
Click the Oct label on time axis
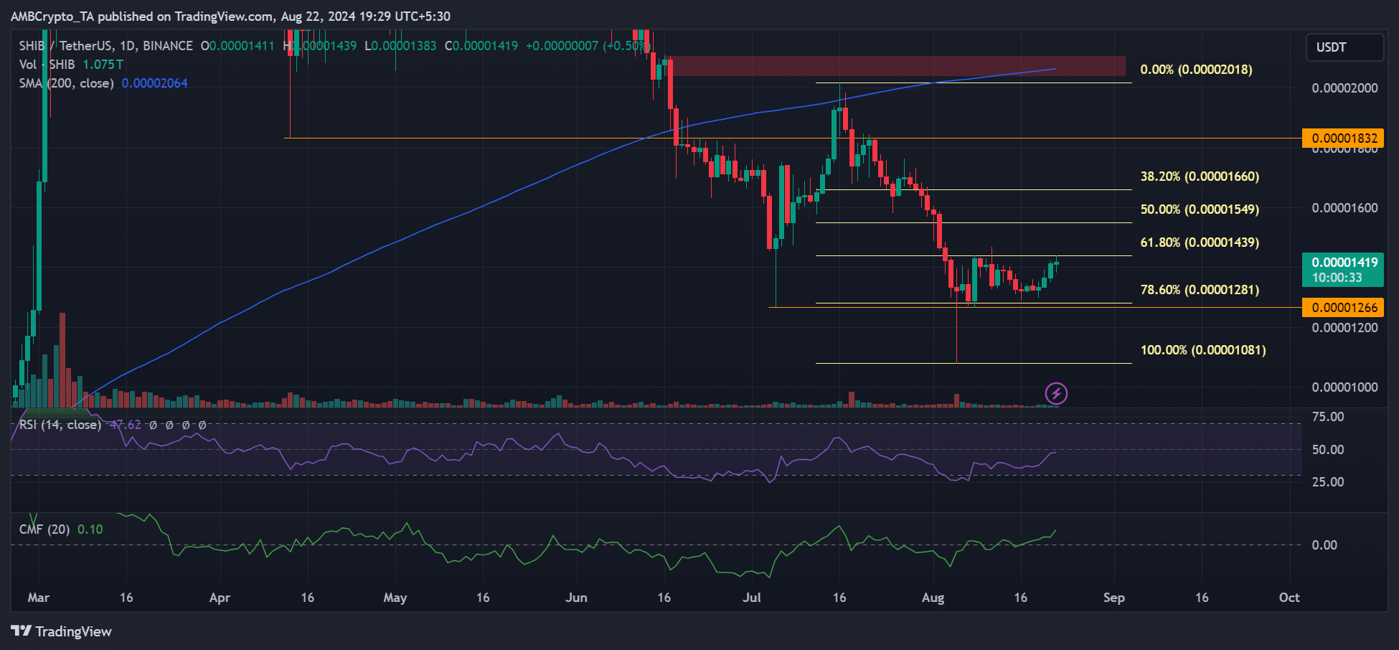click(x=1289, y=598)
